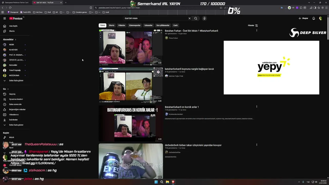Image resolution: width=329 pixels, height=185 pixels.
Task: Open video title Batuhan Furkan - Özel Biri Misin
Action: (191, 31)
